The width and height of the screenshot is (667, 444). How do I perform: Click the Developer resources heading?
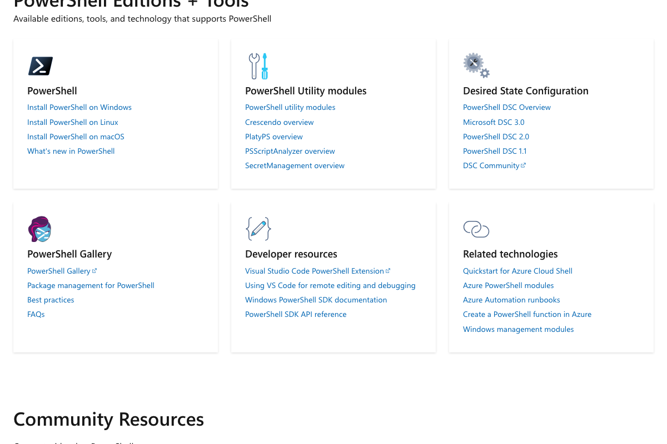tap(291, 254)
